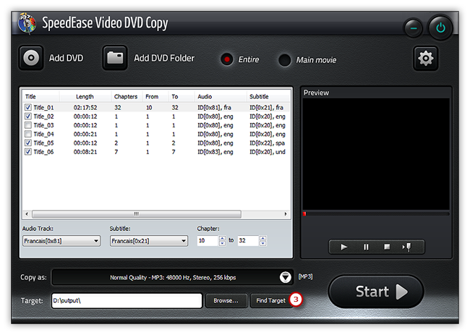Click the Add DVD Folder icon
This screenshot has height=335, width=470.
click(115, 58)
